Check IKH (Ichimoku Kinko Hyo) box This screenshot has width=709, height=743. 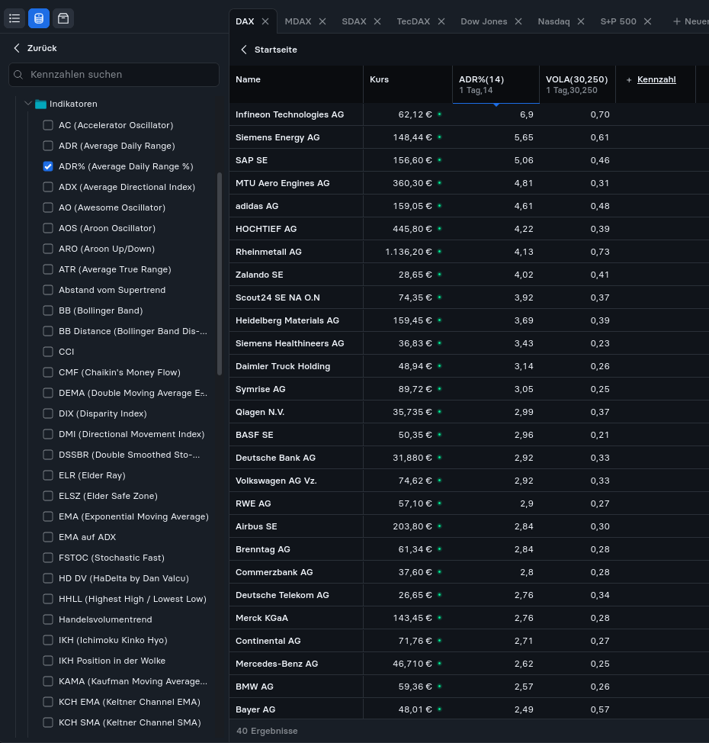pyautogui.click(x=48, y=640)
